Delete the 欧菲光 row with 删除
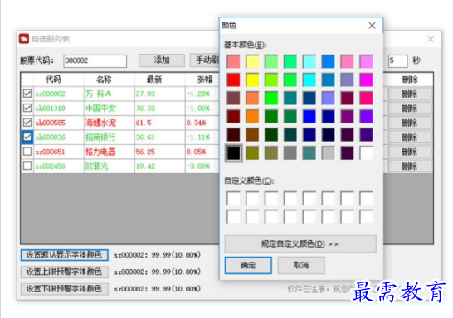 410,166
